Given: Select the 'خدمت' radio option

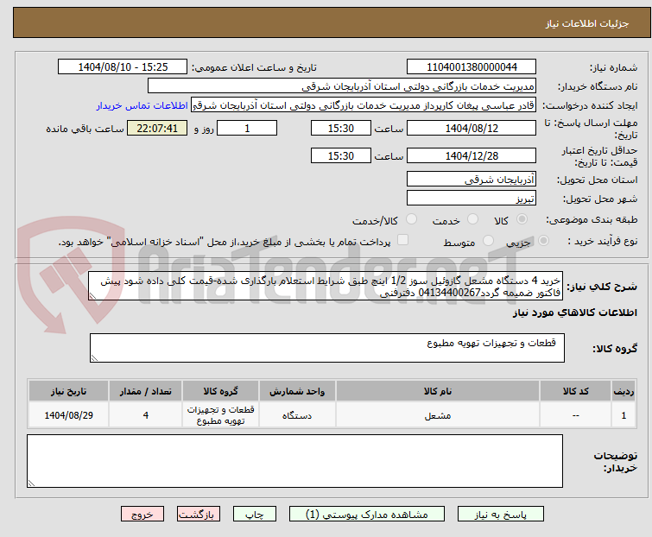Looking at the screenshot, I should (x=471, y=220).
